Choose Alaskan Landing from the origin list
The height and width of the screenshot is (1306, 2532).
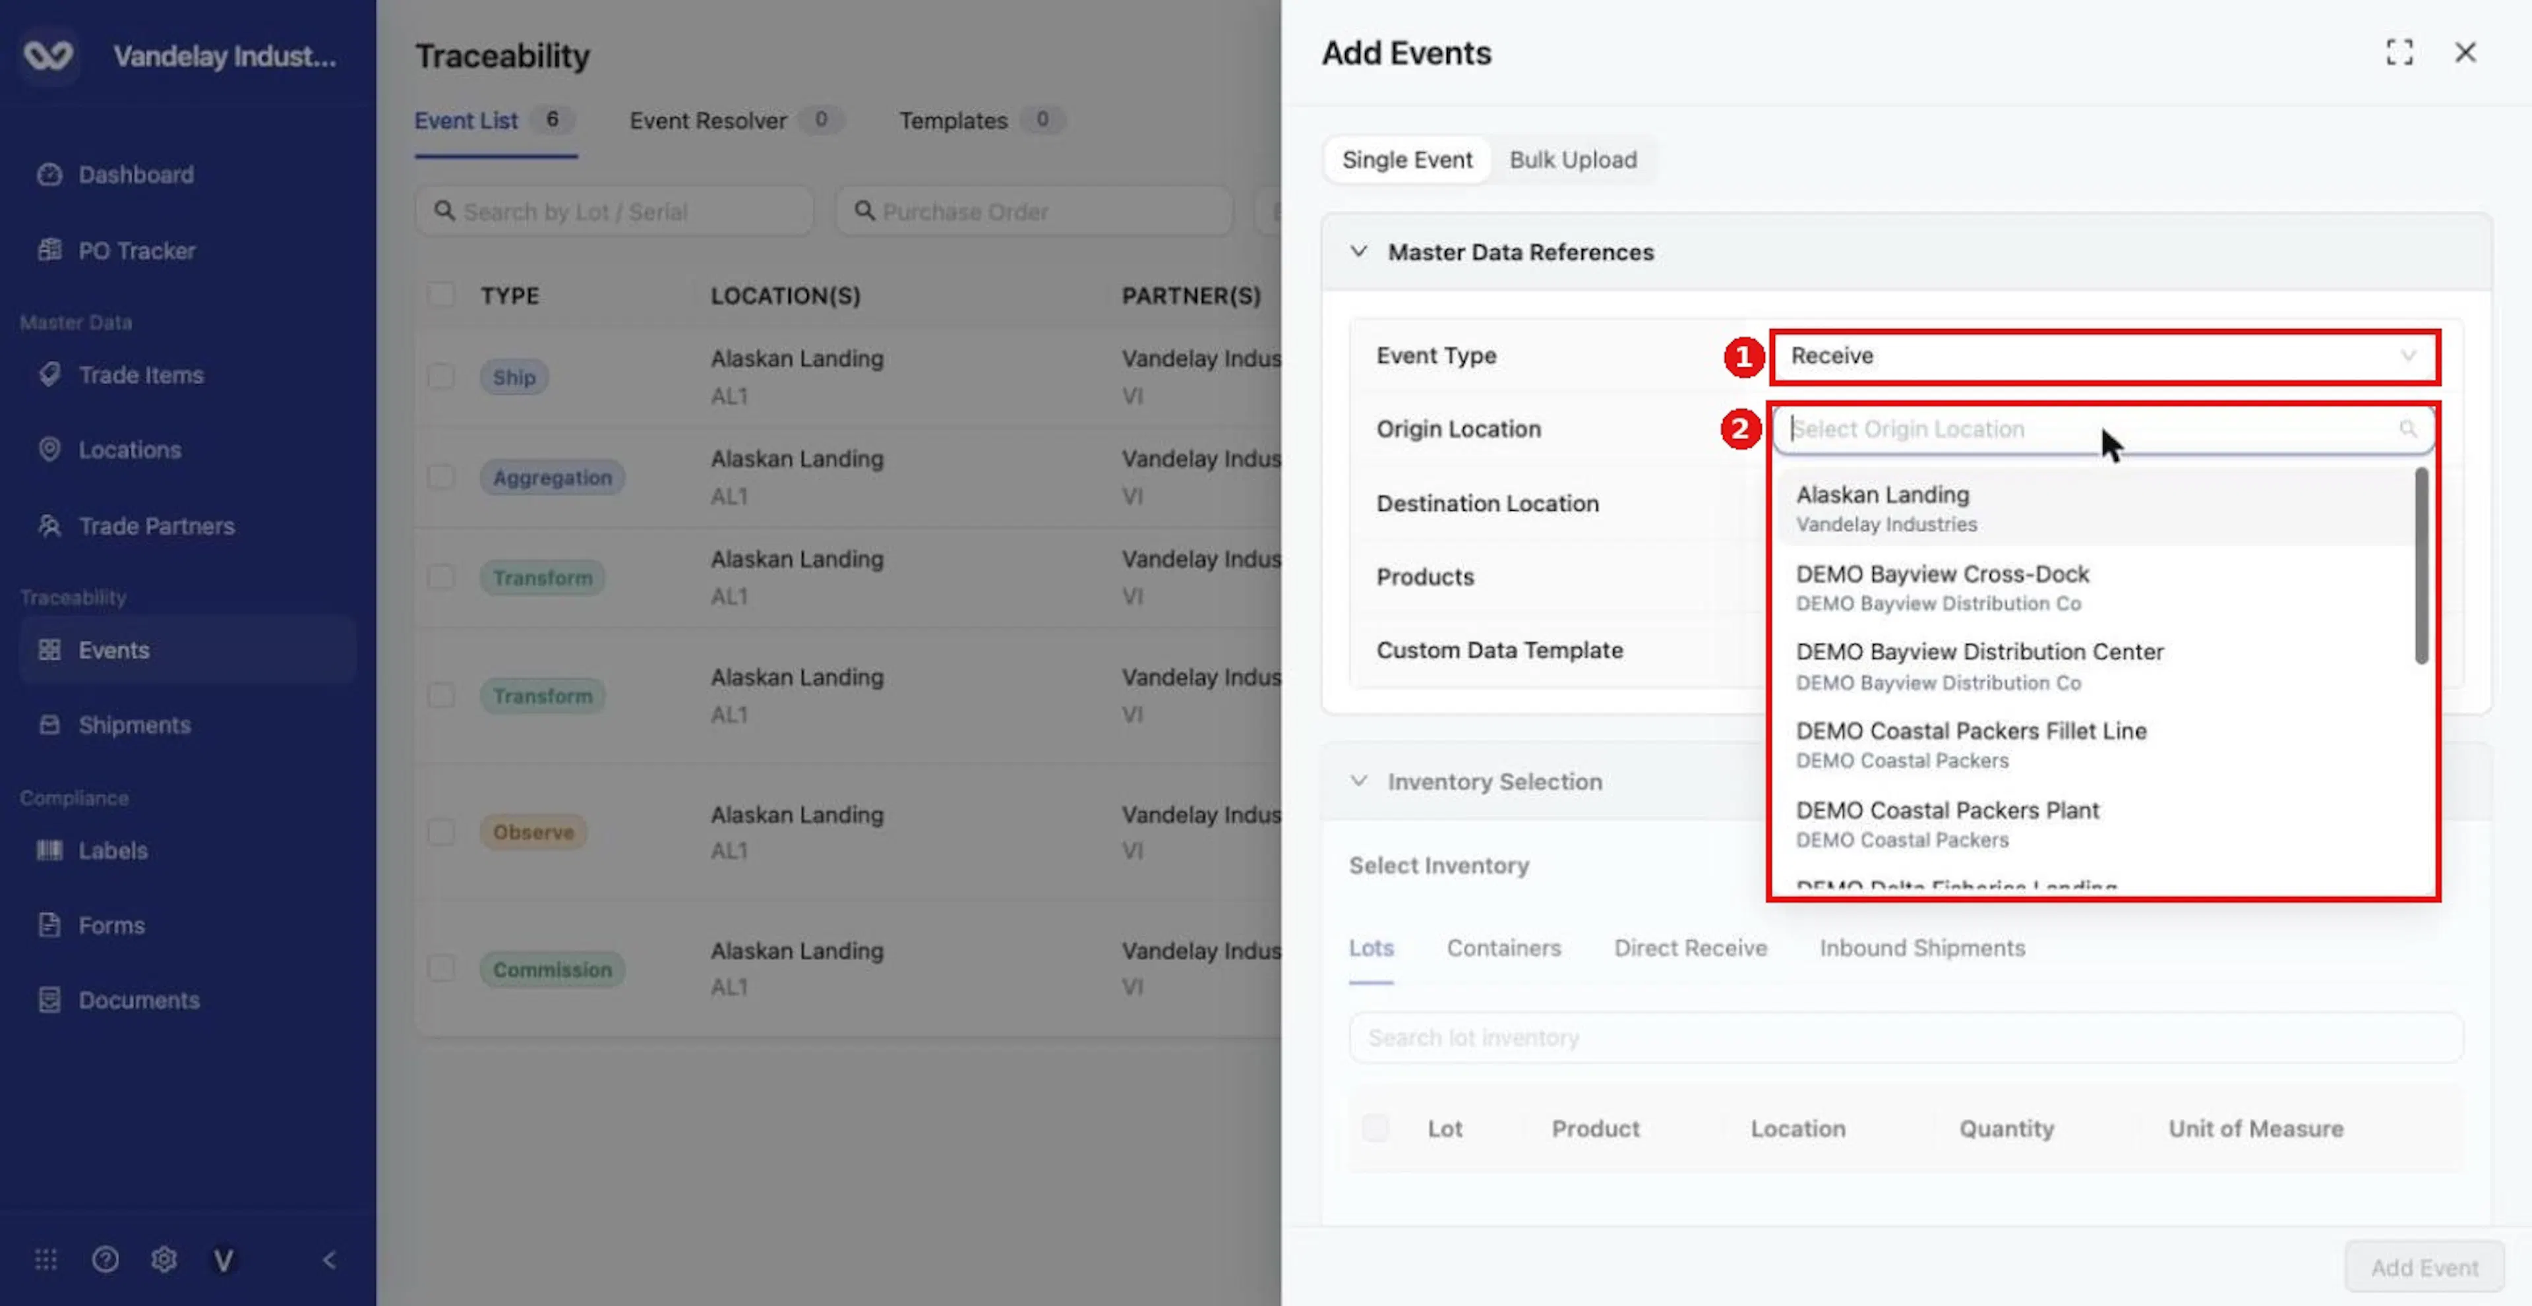point(2095,508)
